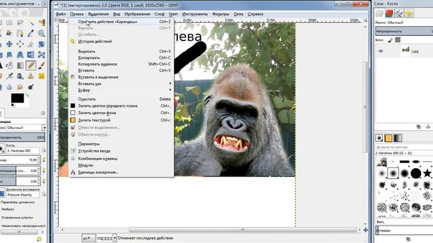Select the Clone stamp tool
Viewport: 433px width, 243px height.
(30, 76)
